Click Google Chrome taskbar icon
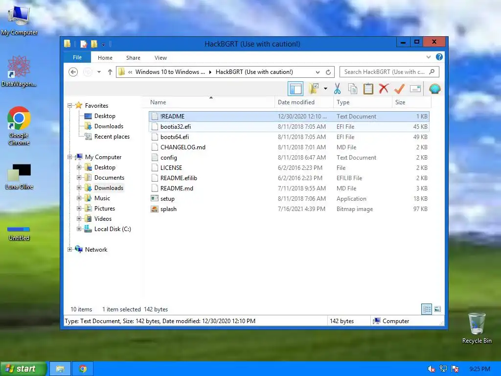 [x=83, y=369]
